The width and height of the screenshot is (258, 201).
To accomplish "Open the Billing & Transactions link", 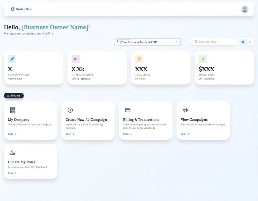I will [x=127, y=134].
